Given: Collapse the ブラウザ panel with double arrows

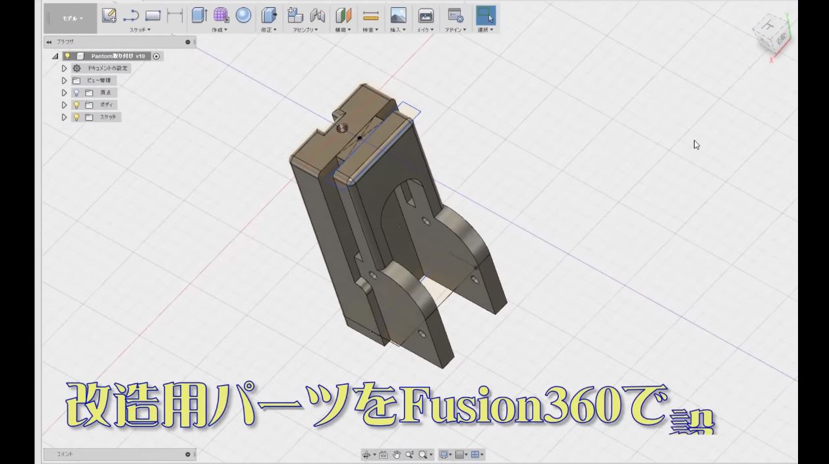Looking at the screenshot, I should tap(47, 42).
